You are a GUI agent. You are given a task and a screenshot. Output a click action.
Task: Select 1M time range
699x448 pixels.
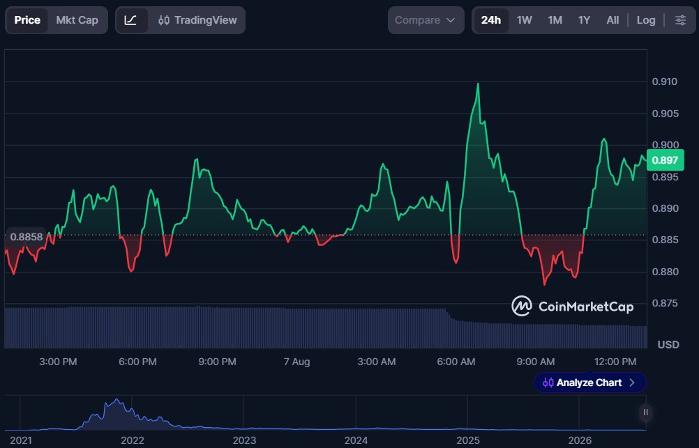[555, 20]
